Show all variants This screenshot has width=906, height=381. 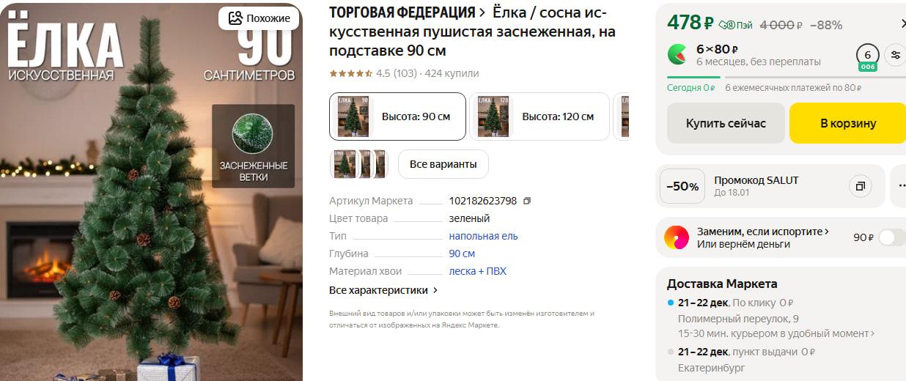[443, 164]
